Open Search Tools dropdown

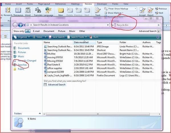(77, 37)
